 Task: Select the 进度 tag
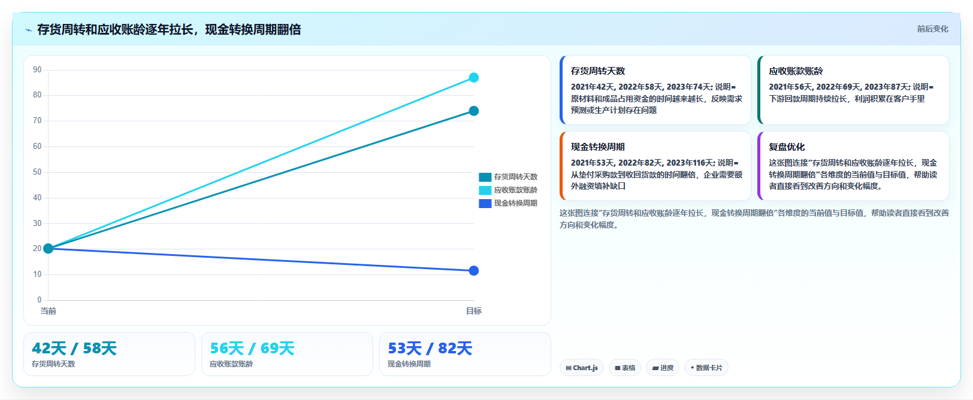tap(663, 368)
